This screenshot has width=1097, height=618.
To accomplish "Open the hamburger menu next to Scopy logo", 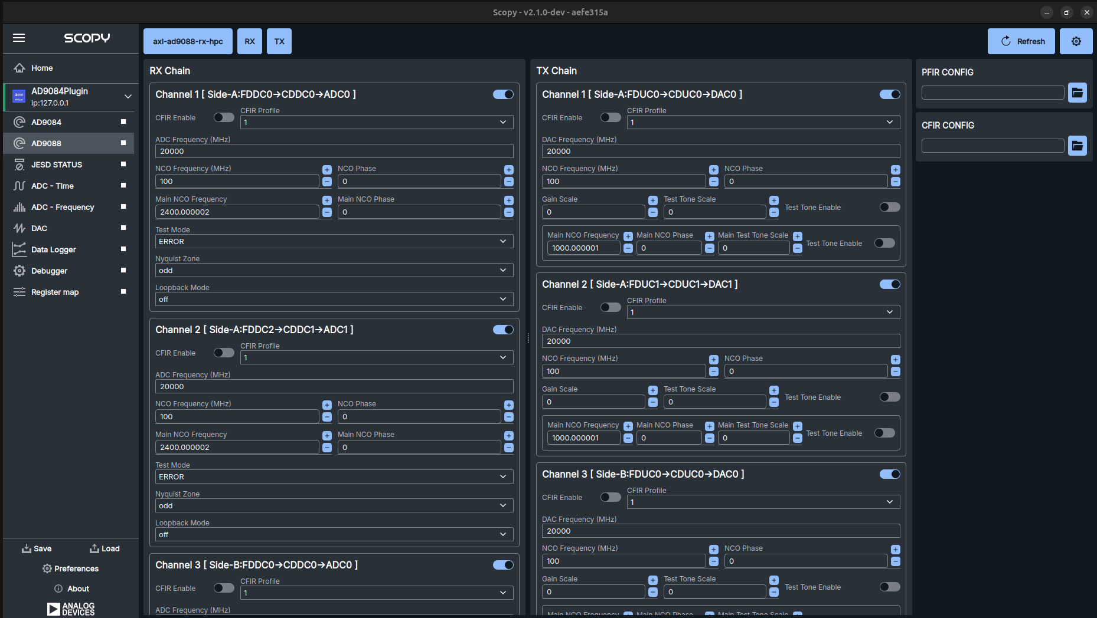I will (x=19, y=38).
